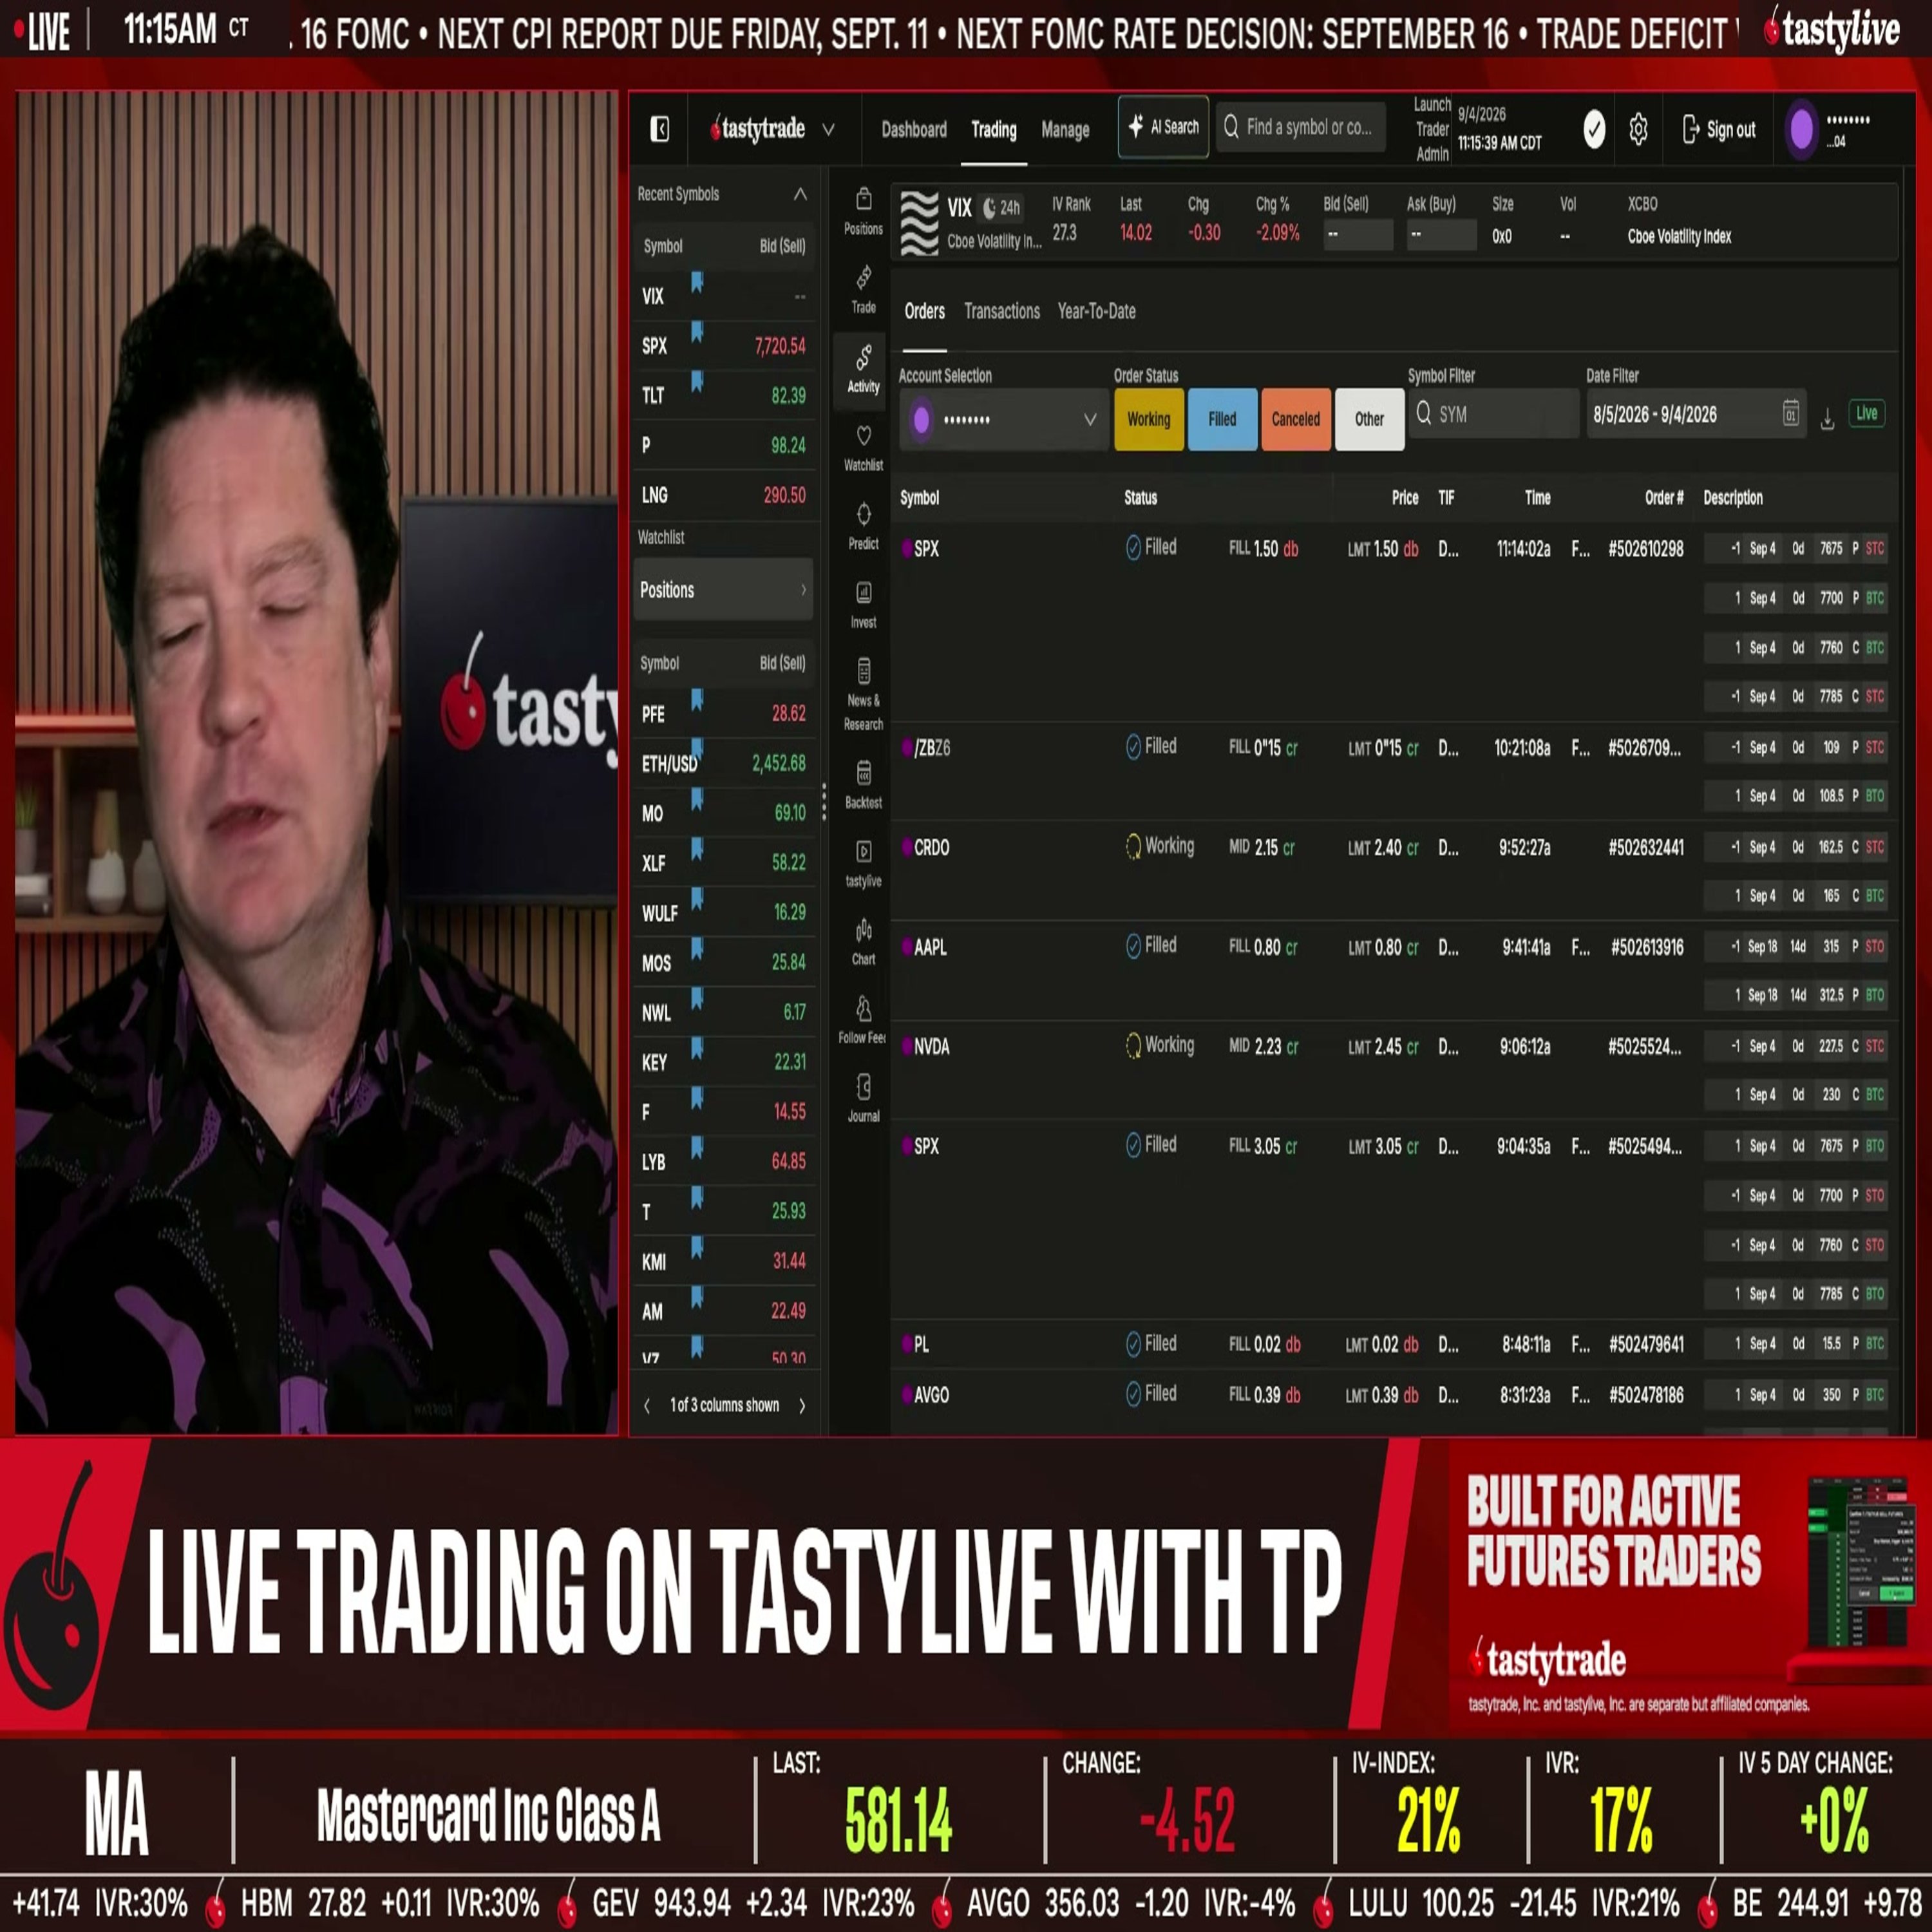Collapse the Recent Symbols section
The image size is (1932, 1932).
(x=800, y=194)
